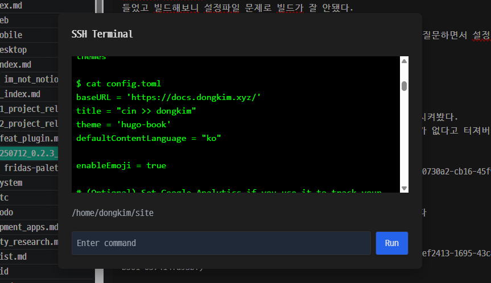This screenshot has width=491, height=283.
Task: Select the pment_apps.md file in sidebar
Action: pyautogui.click(x=29, y=227)
